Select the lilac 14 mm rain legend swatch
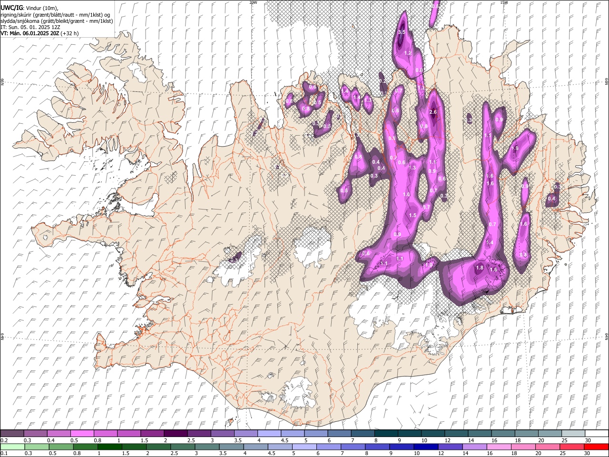Viewport: 609px width, 457px height. [x=474, y=447]
